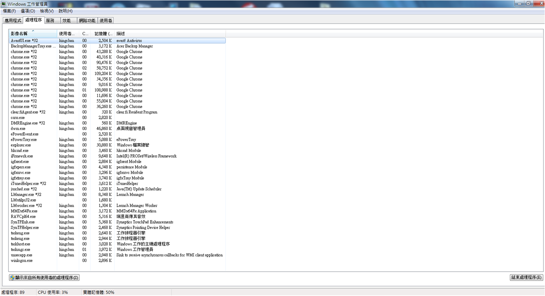545x296 pixels.
Task: Select the dwm.exe process
Action: 117,128
